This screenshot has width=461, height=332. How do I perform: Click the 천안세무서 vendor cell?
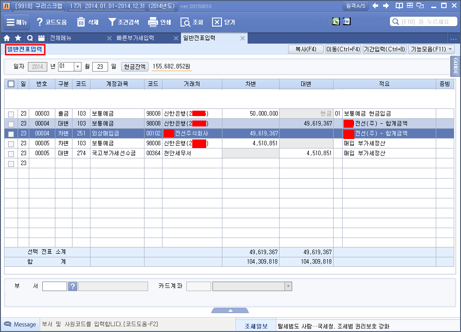coord(192,153)
